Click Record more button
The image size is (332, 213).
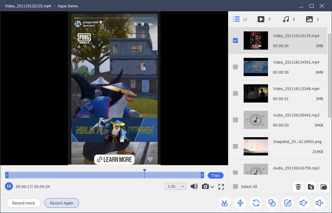click(x=24, y=203)
